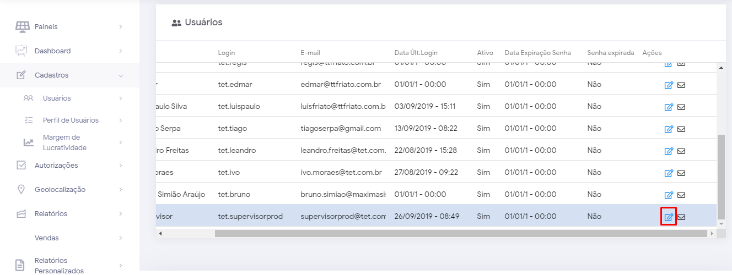Click the envelope icon for tet.supervisorprod
This screenshot has width=732, height=275.
(681, 217)
